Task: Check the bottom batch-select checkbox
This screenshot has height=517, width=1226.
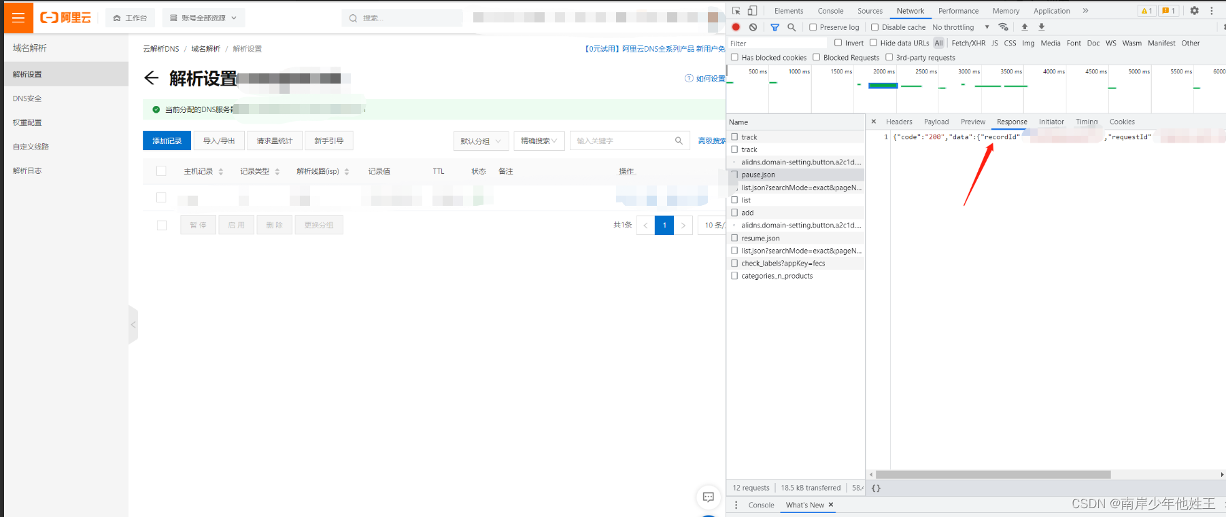Action: point(161,225)
